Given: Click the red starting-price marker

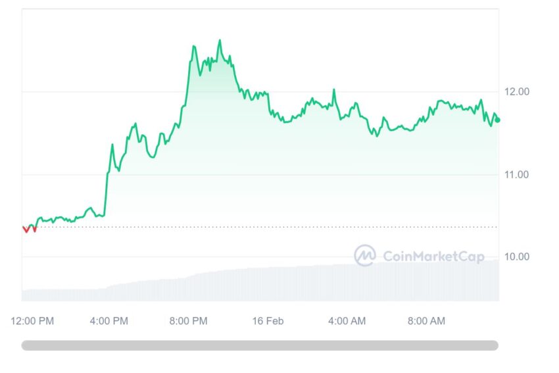Looking at the screenshot, I should coord(29,230).
